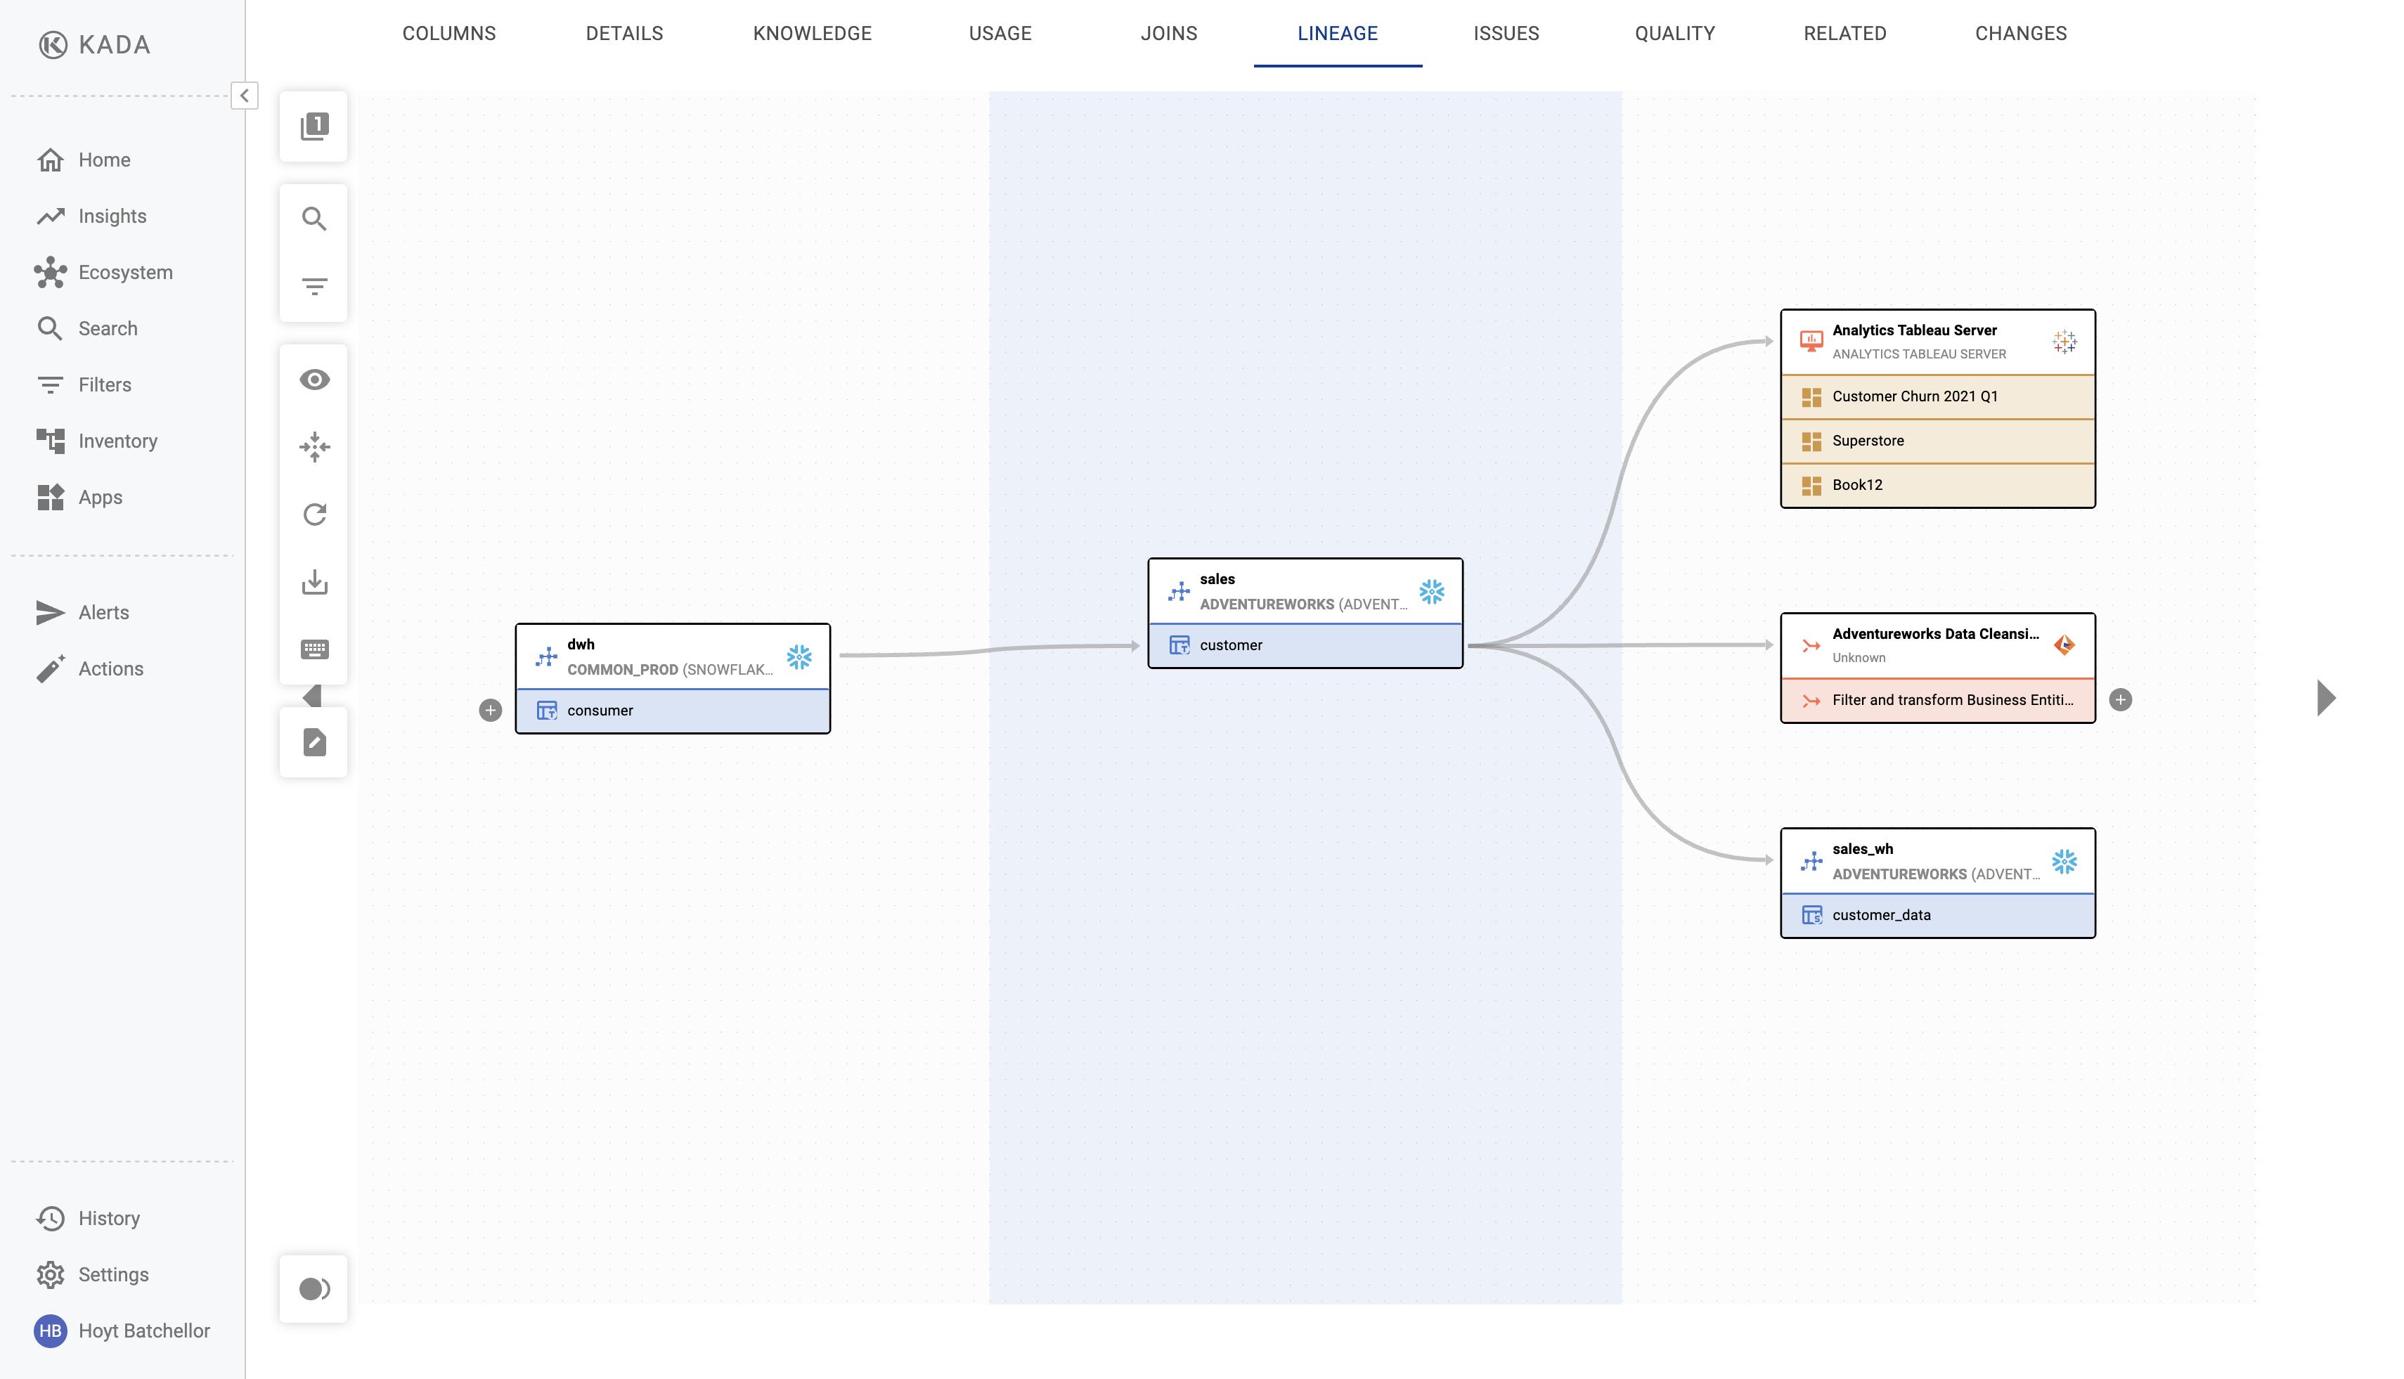This screenshot has width=2404, height=1379.
Task: Click the collapse nodes arrows icon
Action: [314, 447]
